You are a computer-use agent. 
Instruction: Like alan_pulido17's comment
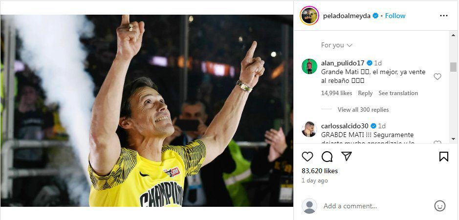click(437, 77)
